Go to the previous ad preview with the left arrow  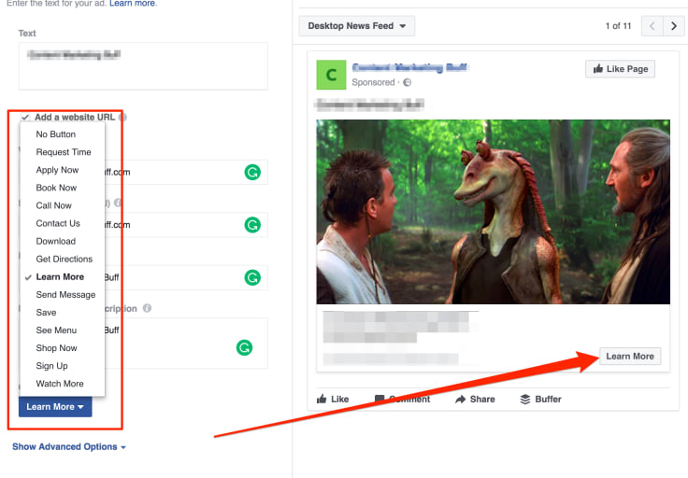(x=652, y=26)
